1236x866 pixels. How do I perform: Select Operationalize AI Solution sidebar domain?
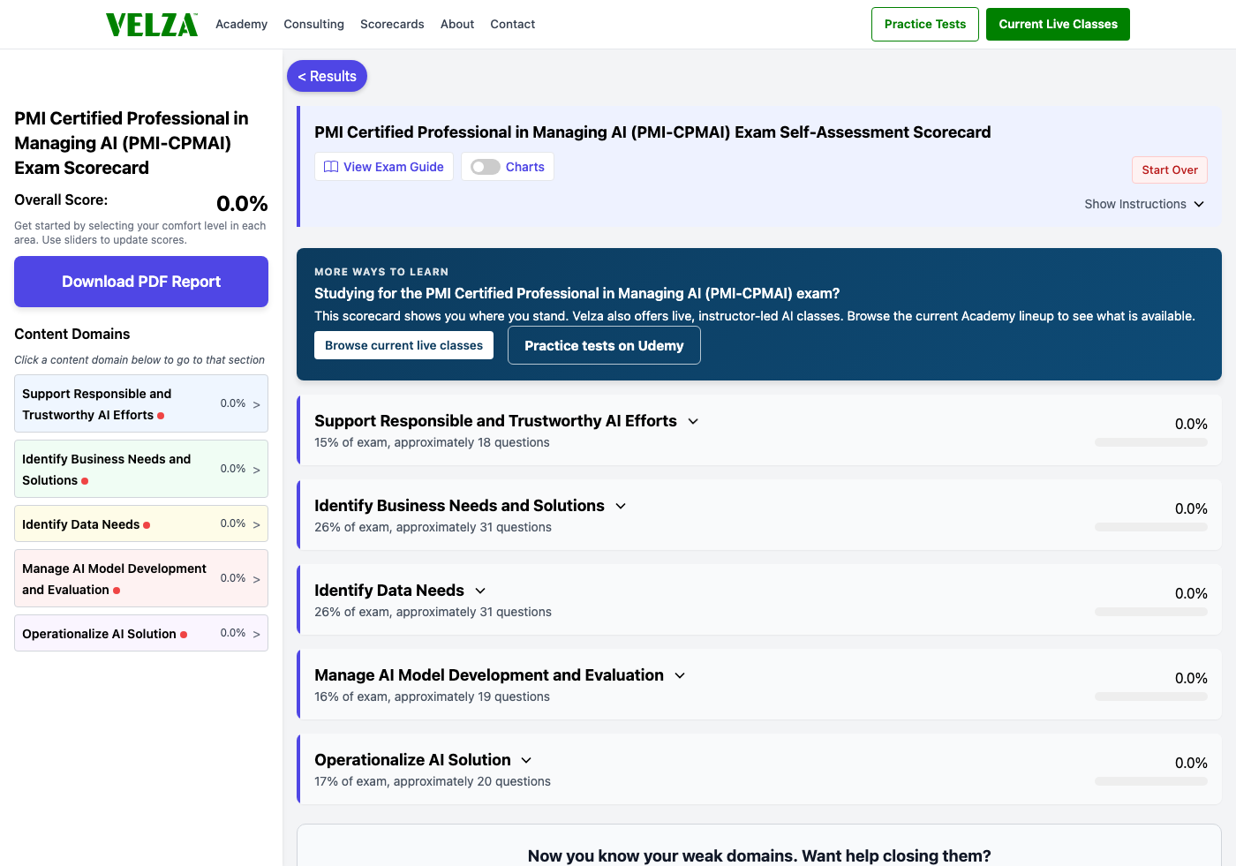141,633
